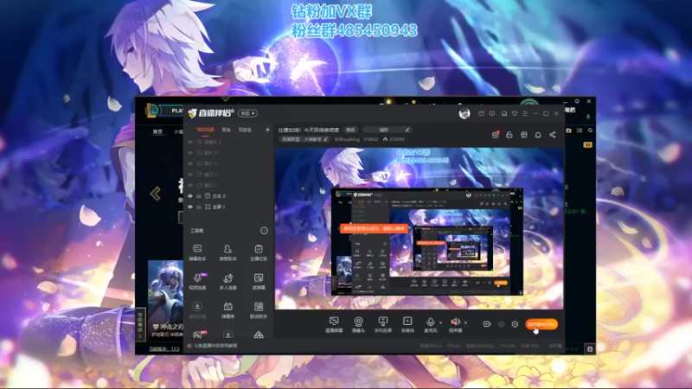Click the orange stop live button
Image resolution: width=692 pixels, height=389 pixels.
(x=541, y=324)
